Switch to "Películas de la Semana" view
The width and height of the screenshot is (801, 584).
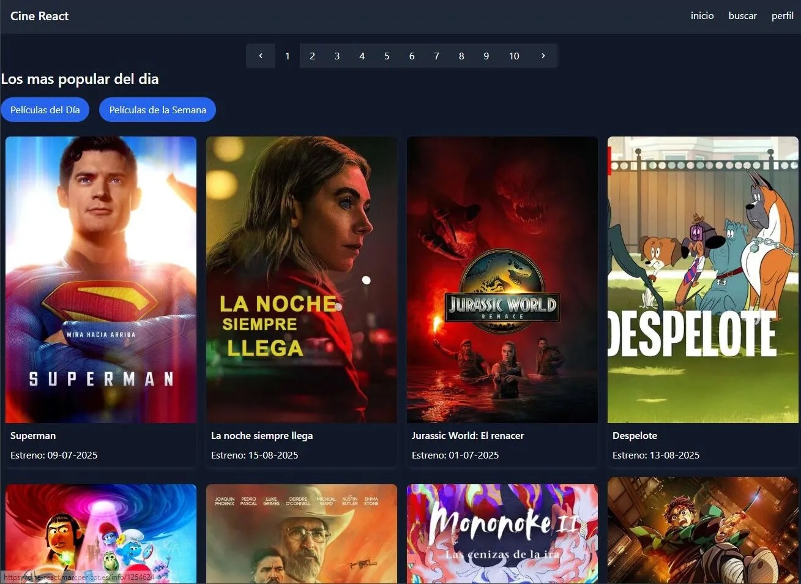click(157, 110)
